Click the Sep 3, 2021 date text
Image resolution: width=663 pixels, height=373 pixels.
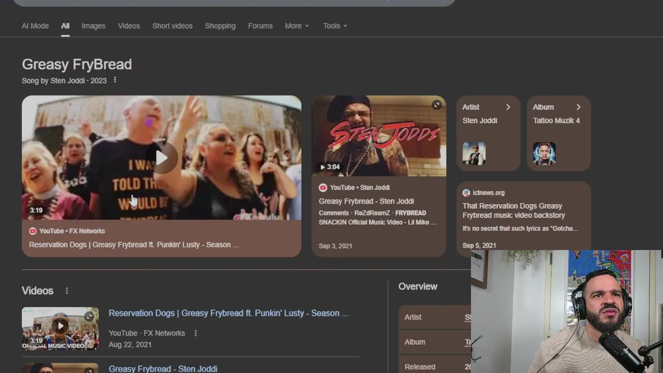336,246
